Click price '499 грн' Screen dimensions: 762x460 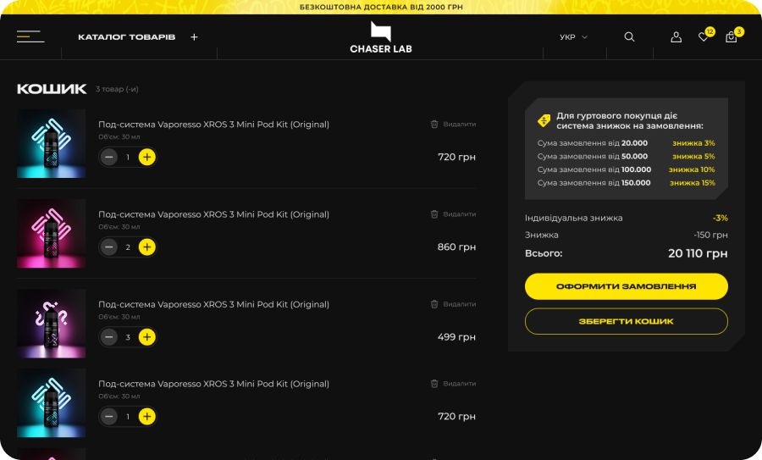pos(456,337)
